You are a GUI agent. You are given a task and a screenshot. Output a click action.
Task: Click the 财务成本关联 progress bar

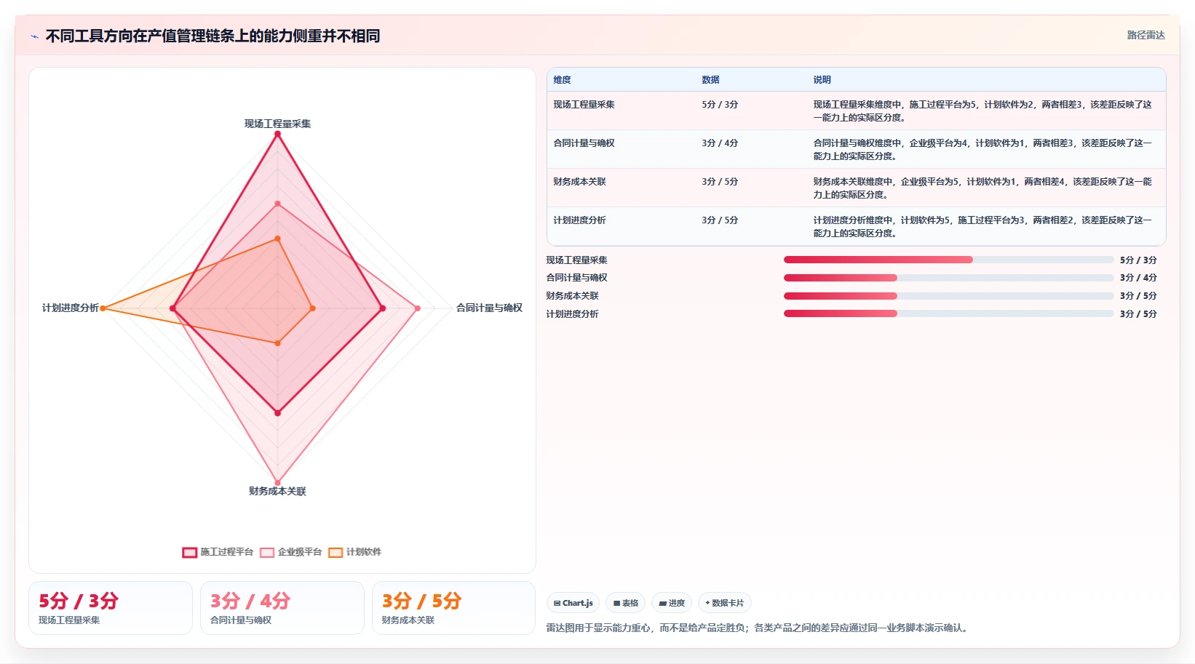(948, 296)
